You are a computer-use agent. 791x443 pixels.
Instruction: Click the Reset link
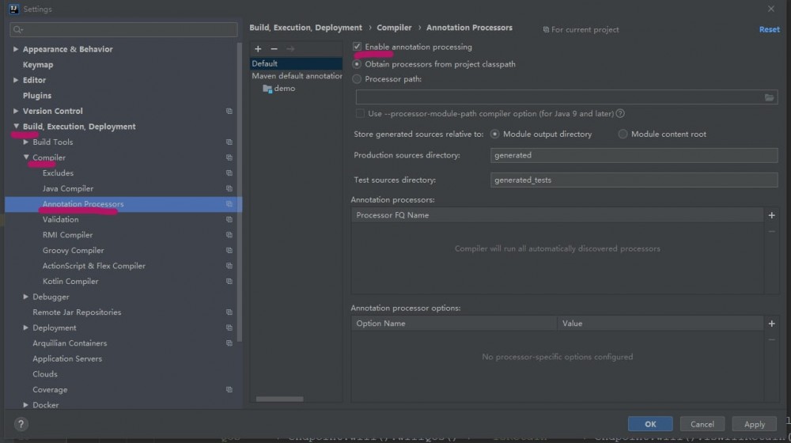770,30
